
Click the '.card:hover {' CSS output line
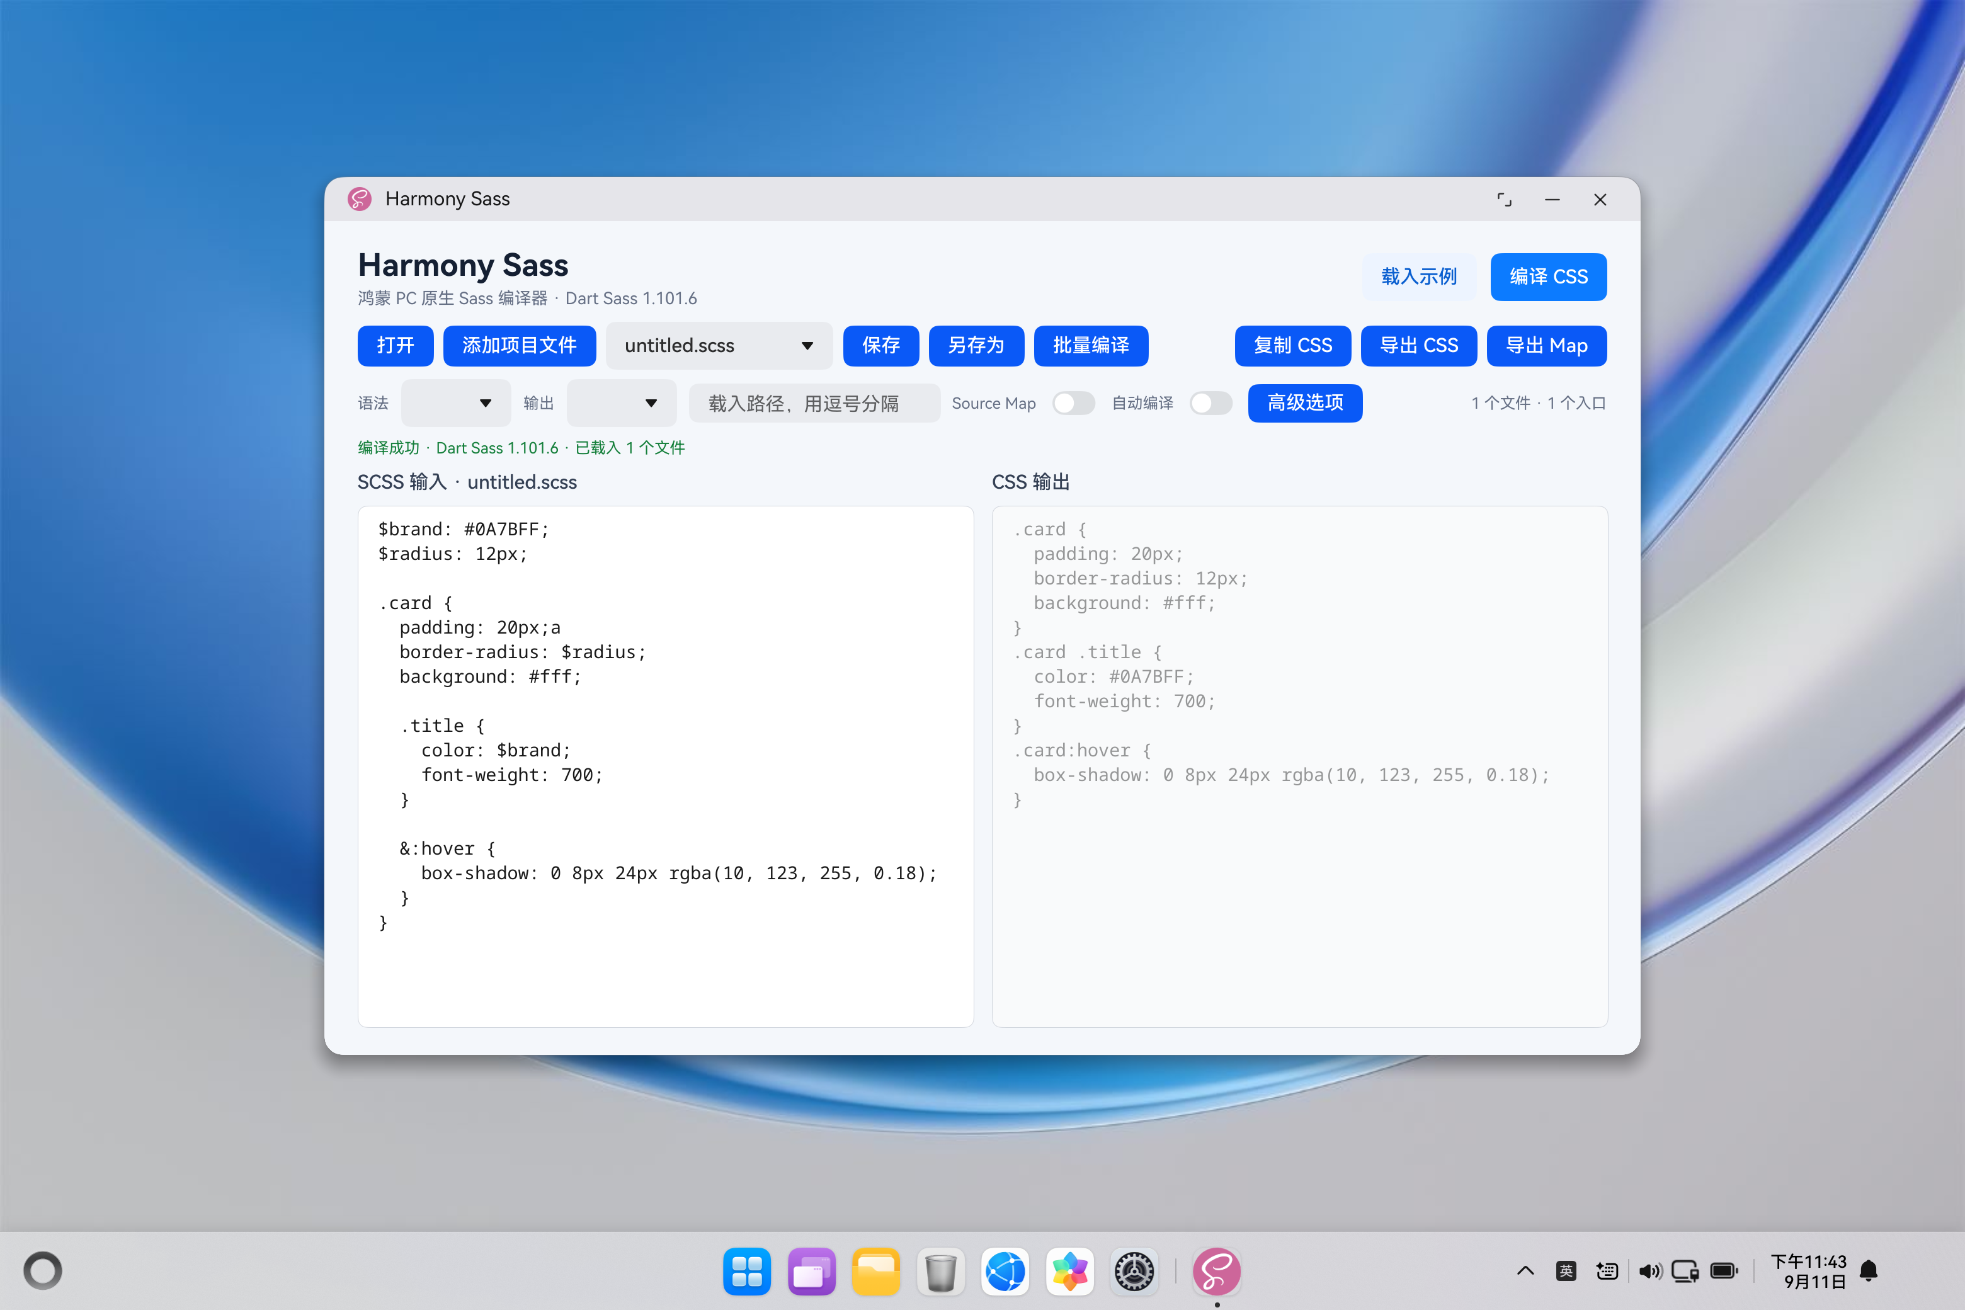coord(1082,750)
